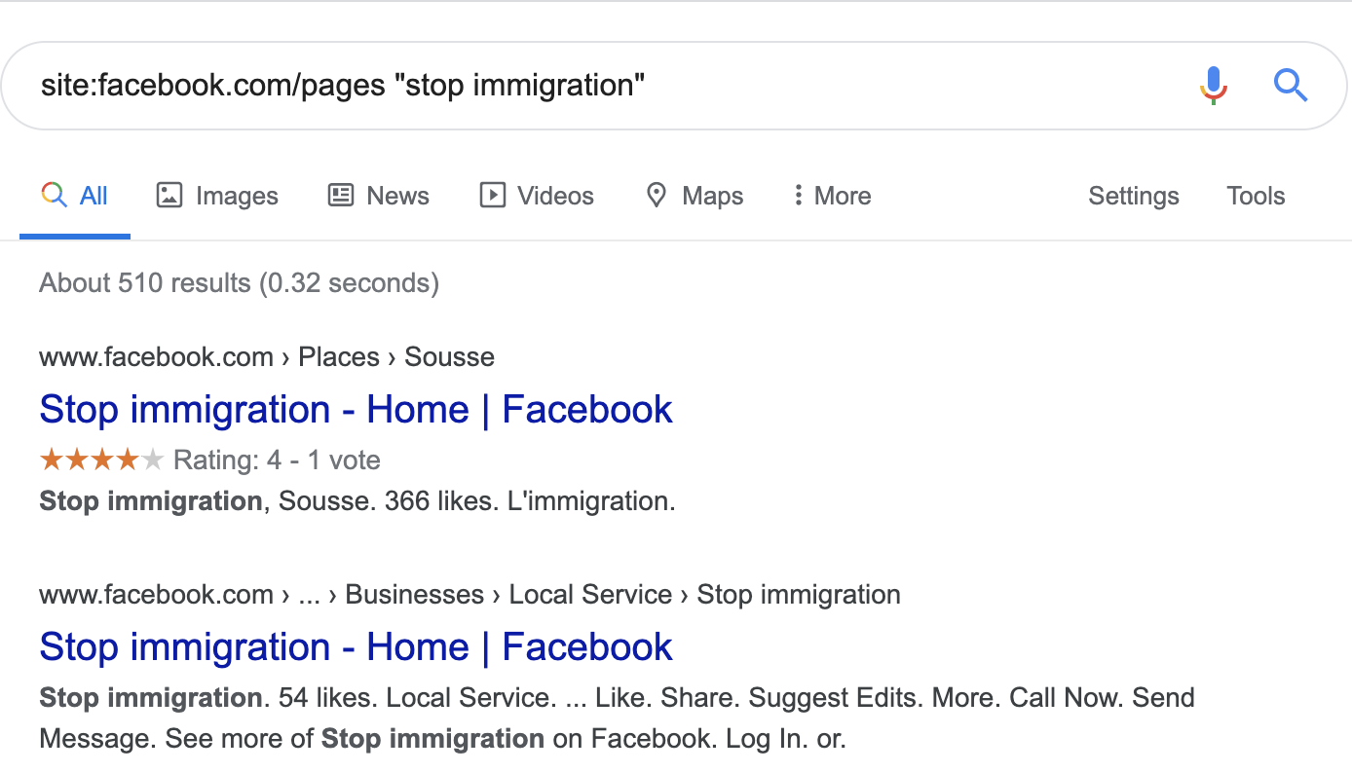
Task: Click the Images tab picture icon
Action: (x=169, y=196)
